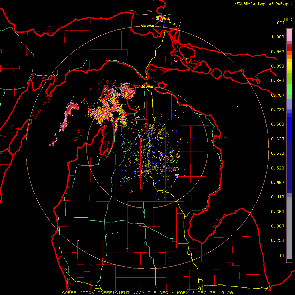Click the 0.573 scale value
The width and height of the screenshot is (295, 295).
(x=278, y=153)
